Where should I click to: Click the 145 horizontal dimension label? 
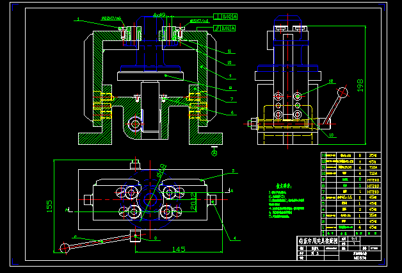click(x=177, y=248)
